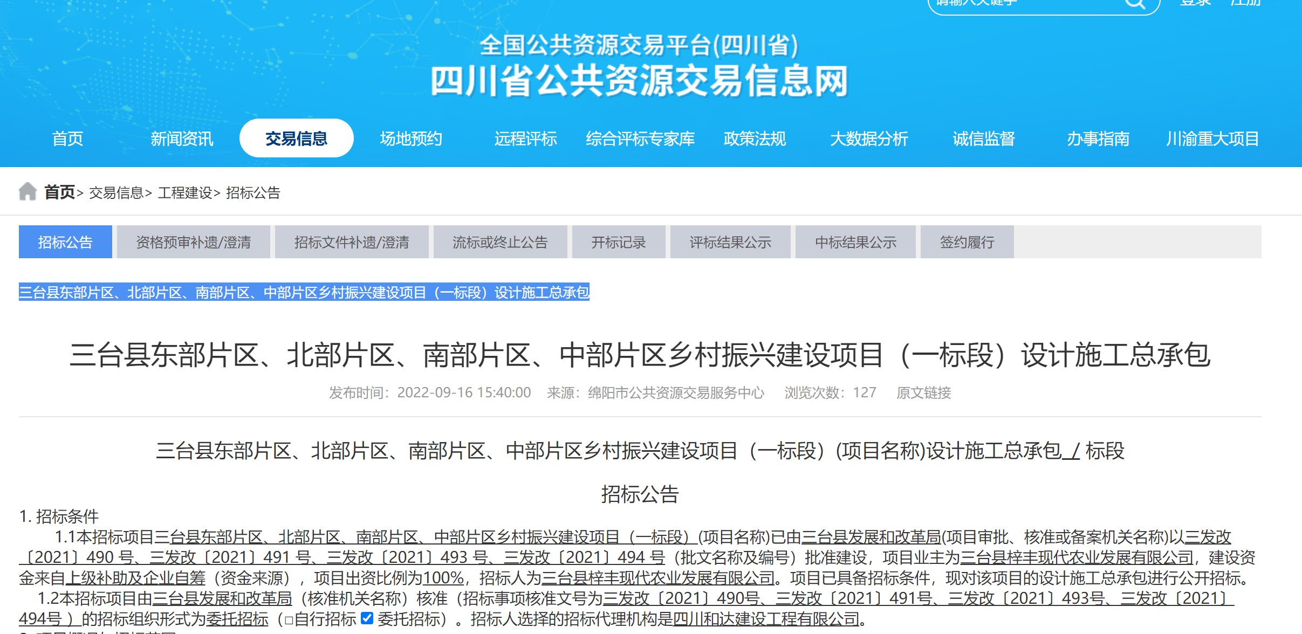Click the search magnifier icon
This screenshot has width=1302, height=634.
tap(1134, 3)
